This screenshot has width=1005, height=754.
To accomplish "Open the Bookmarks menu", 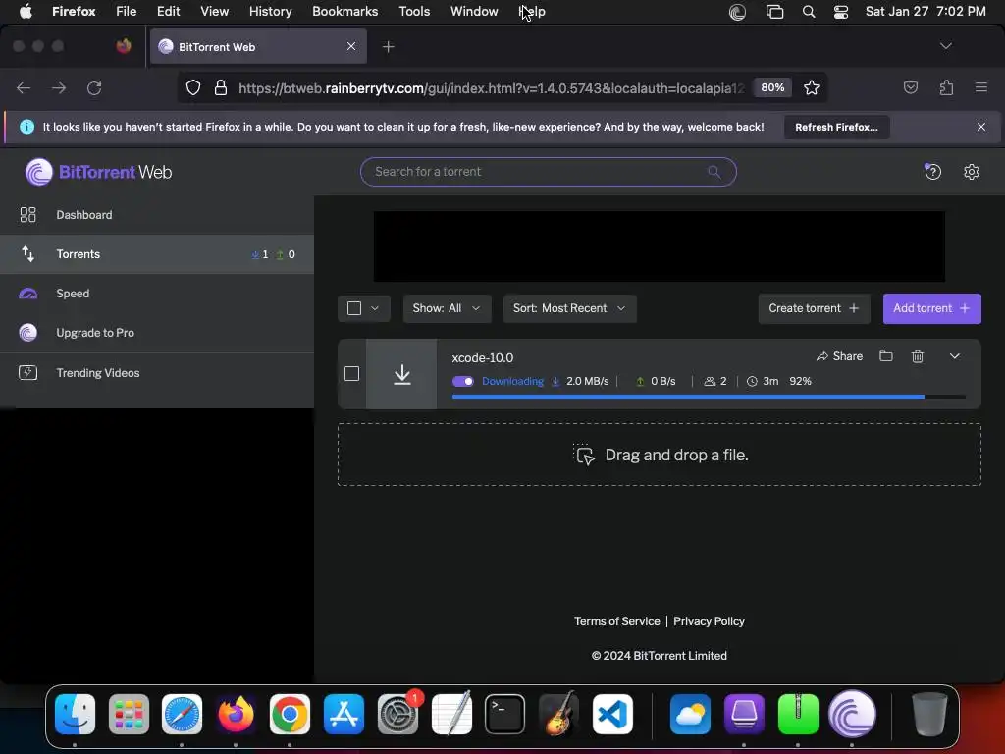I will click(x=344, y=12).
